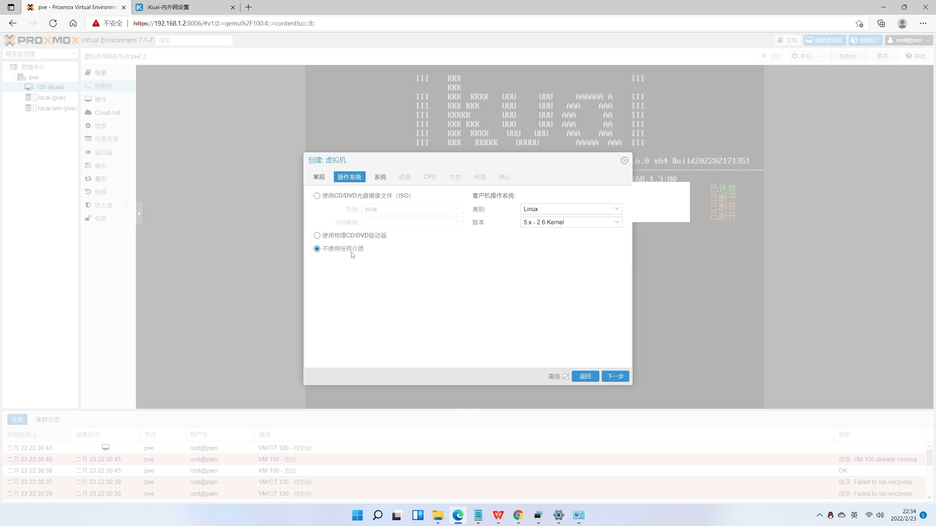The height and width of the screenshot is (526, 936).
Task: Open Microsoft Edge from the taskbar
Action: 458,515
